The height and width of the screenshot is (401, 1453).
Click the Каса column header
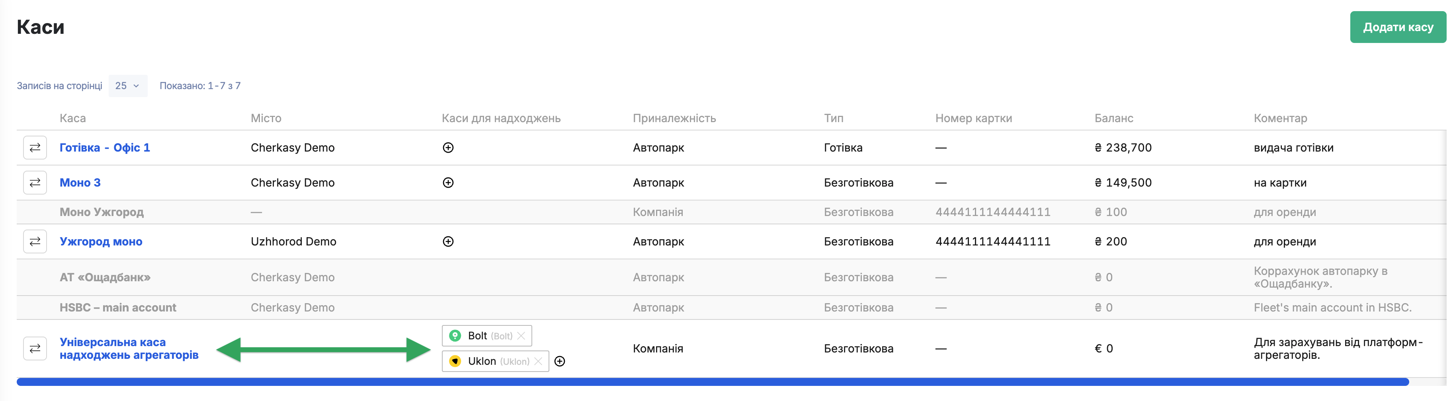tap(73, 119)
